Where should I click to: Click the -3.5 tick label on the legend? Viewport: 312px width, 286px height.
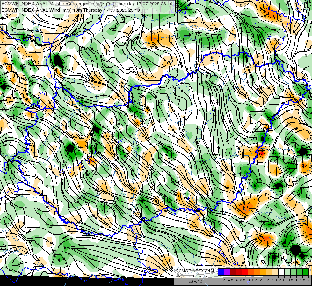(242, 280)
